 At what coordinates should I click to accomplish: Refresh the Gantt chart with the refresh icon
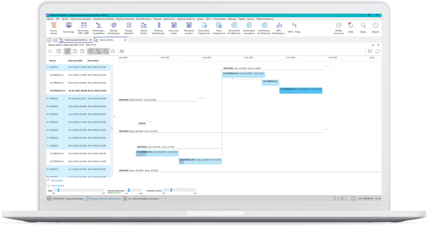point(51,51)
